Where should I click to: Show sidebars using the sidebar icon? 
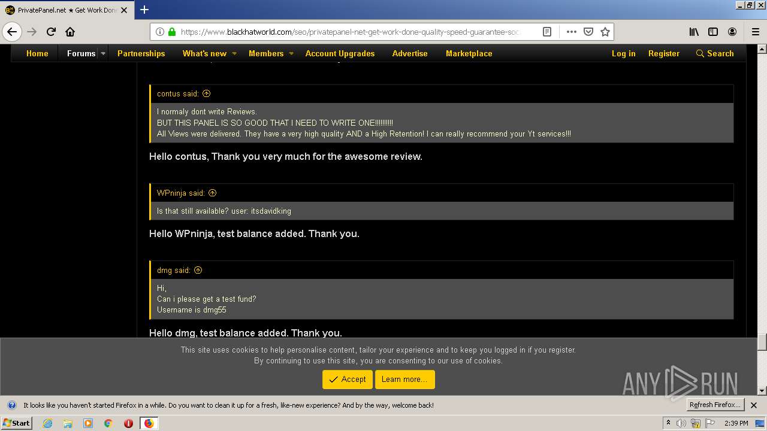[x=713, y=32]
